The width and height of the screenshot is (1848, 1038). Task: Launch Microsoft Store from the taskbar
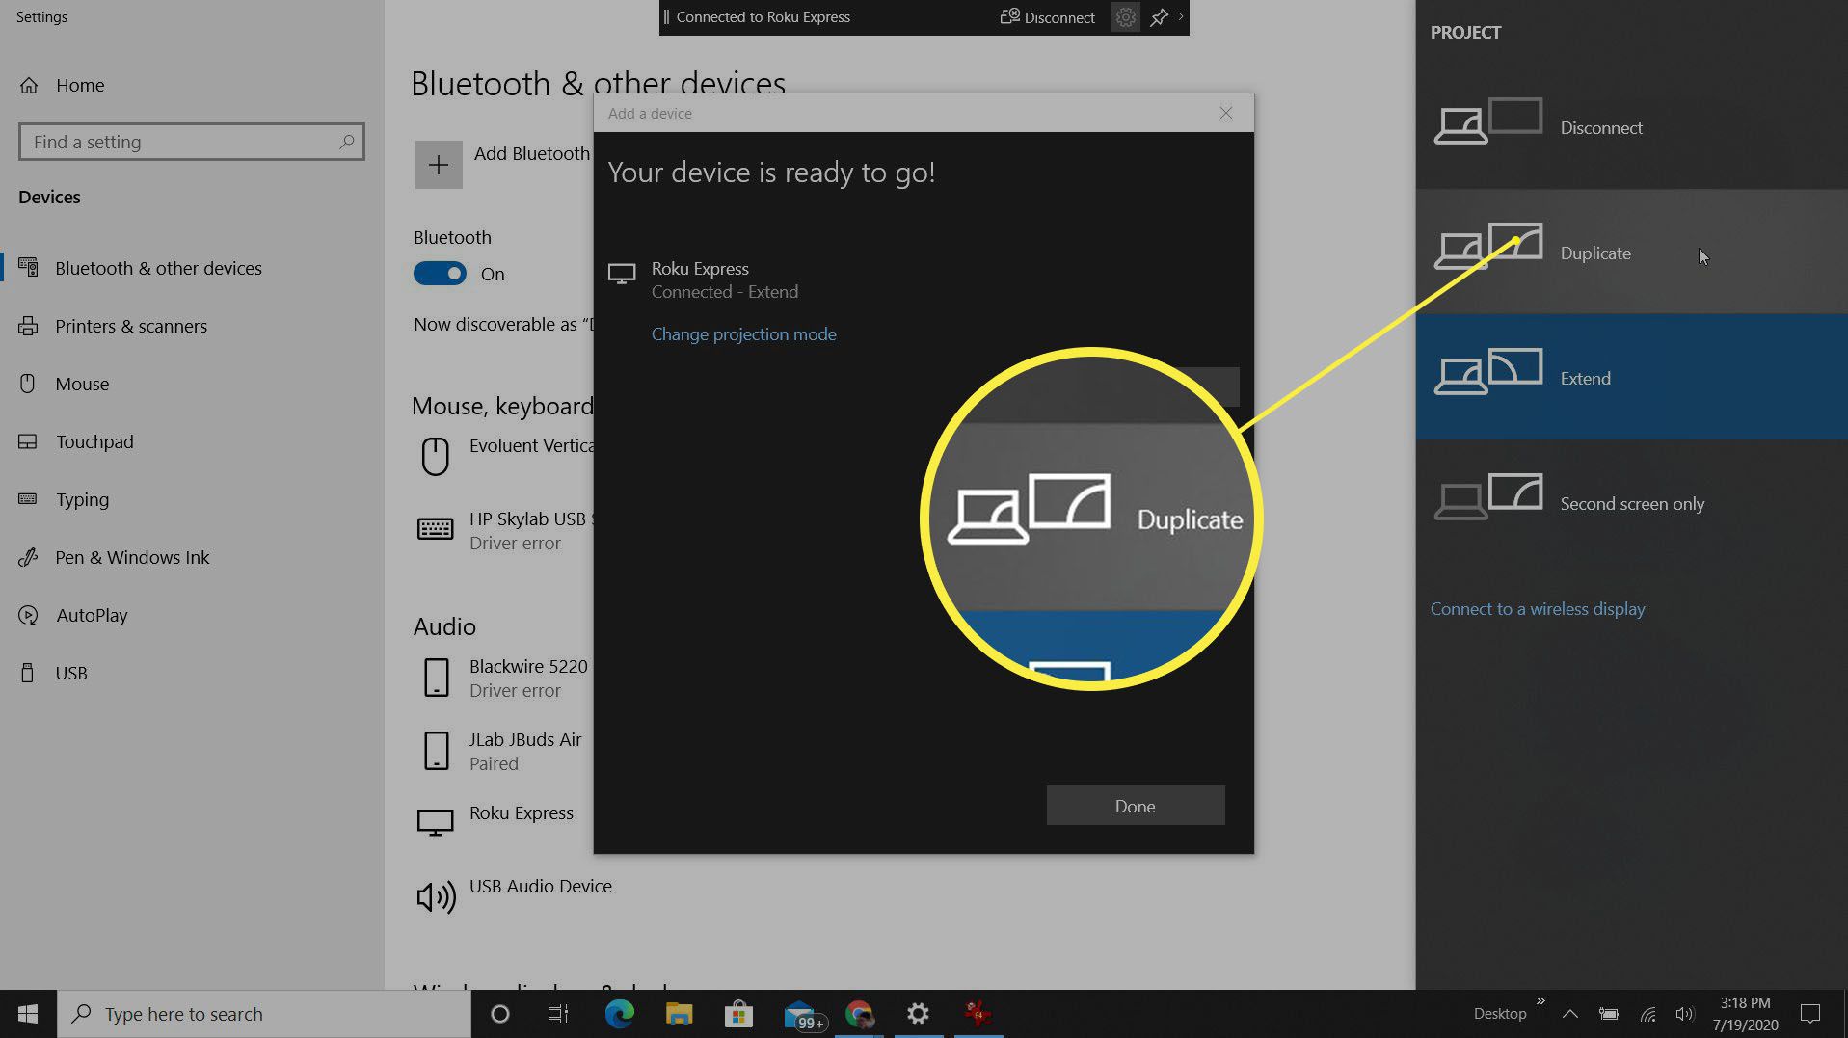pyautogui.click(x=738, y=1014)
